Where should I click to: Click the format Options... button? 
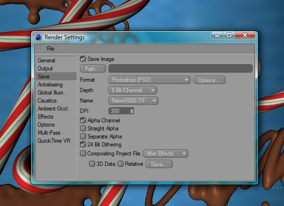pyautogui.click(x=209, y=80)
